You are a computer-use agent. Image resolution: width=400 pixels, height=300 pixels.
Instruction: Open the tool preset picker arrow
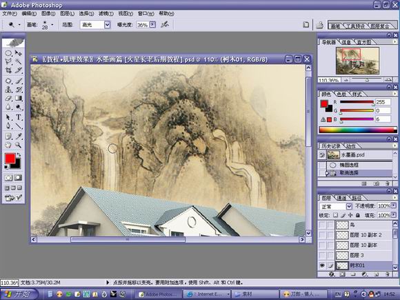[x=19, y=25]
